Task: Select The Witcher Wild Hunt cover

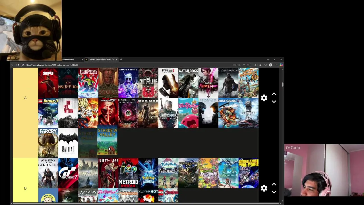Action: point(168,113)
